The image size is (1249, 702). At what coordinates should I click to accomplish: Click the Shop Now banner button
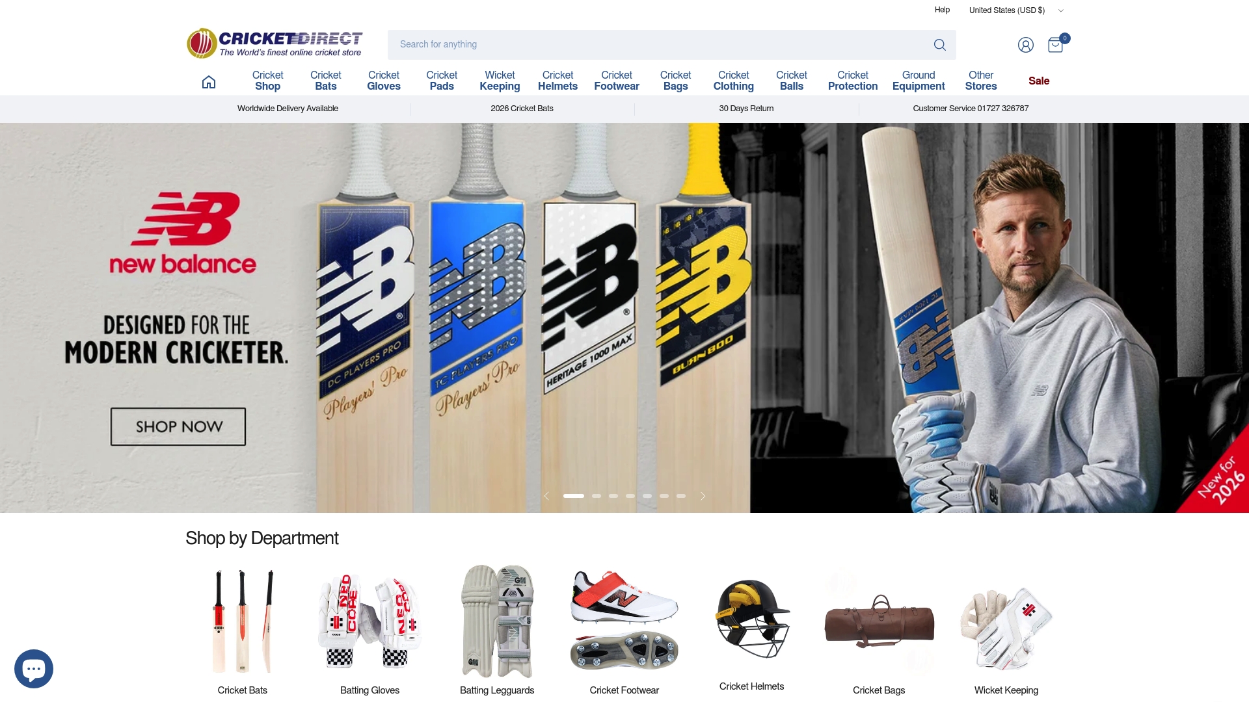[x=178, y=426]
